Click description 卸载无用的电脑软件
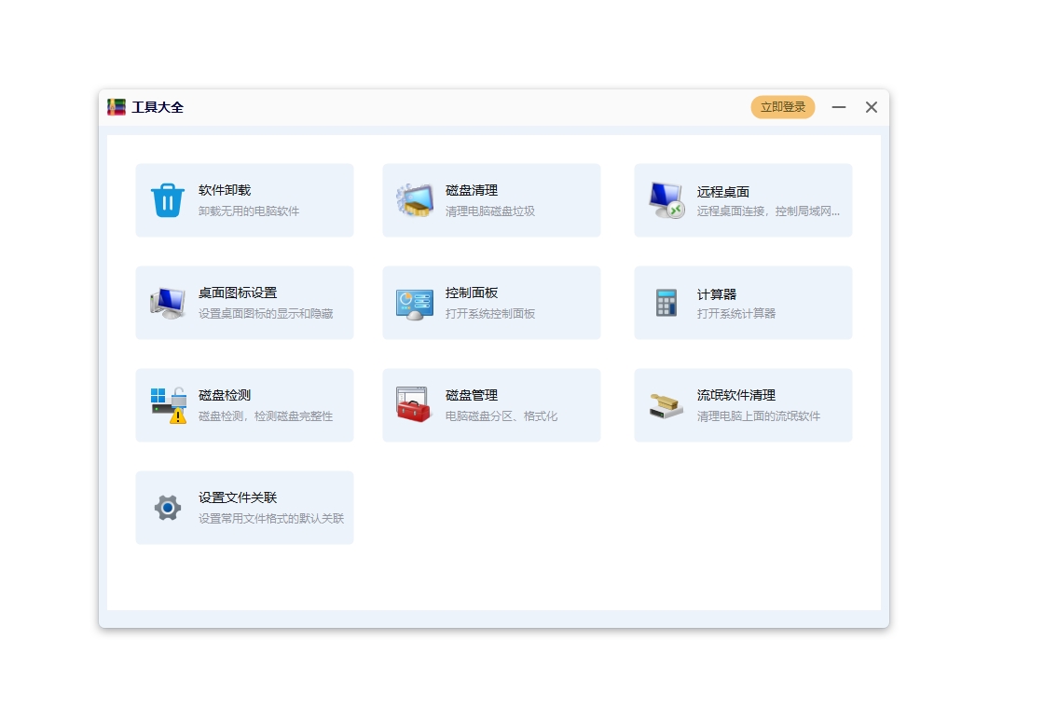1044x708 pixels. (x=249, y=211)
